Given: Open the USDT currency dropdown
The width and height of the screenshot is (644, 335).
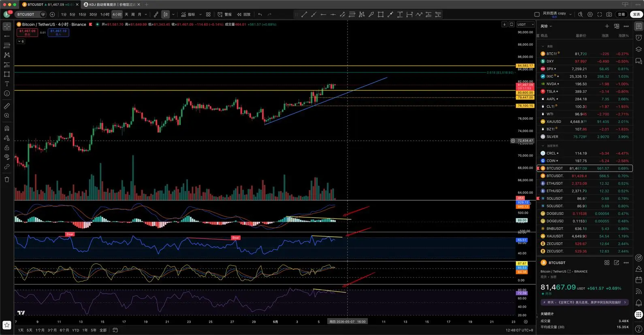Looking at the screenshot, I should tap(526, 24).
